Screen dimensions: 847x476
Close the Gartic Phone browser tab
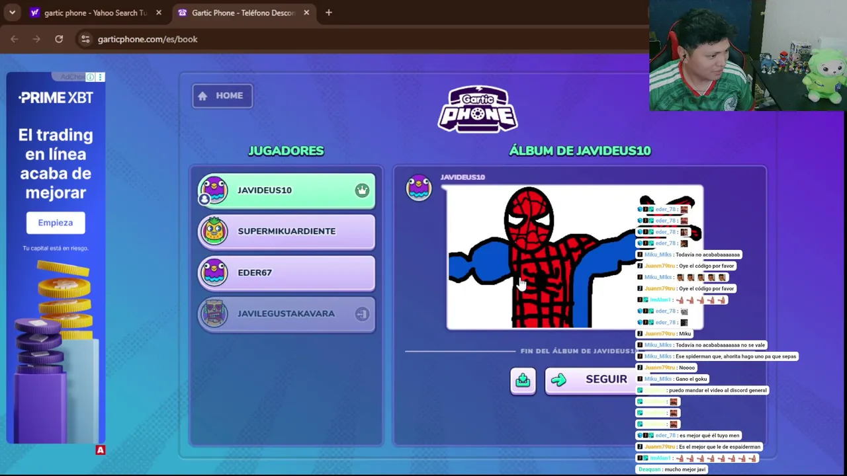tap(306, 13)
